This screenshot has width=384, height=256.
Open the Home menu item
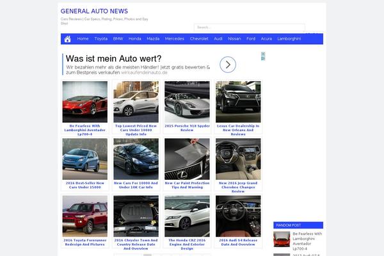tap(83, 38)
